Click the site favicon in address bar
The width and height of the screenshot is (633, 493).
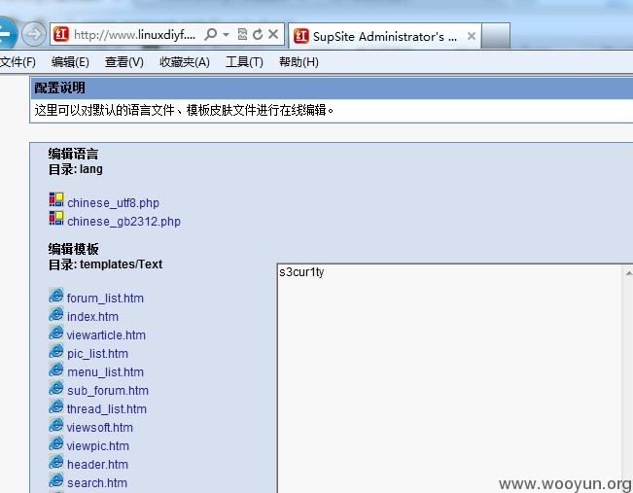pyautogui.click(x=61, y=34)
